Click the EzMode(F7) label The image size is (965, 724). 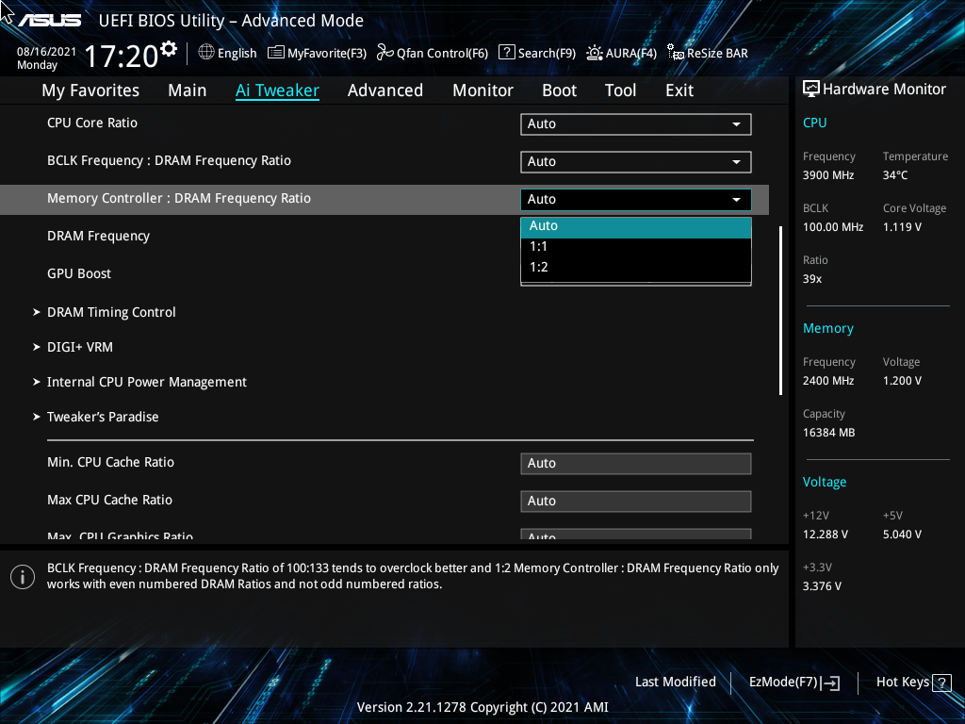(x=783, y=683)
